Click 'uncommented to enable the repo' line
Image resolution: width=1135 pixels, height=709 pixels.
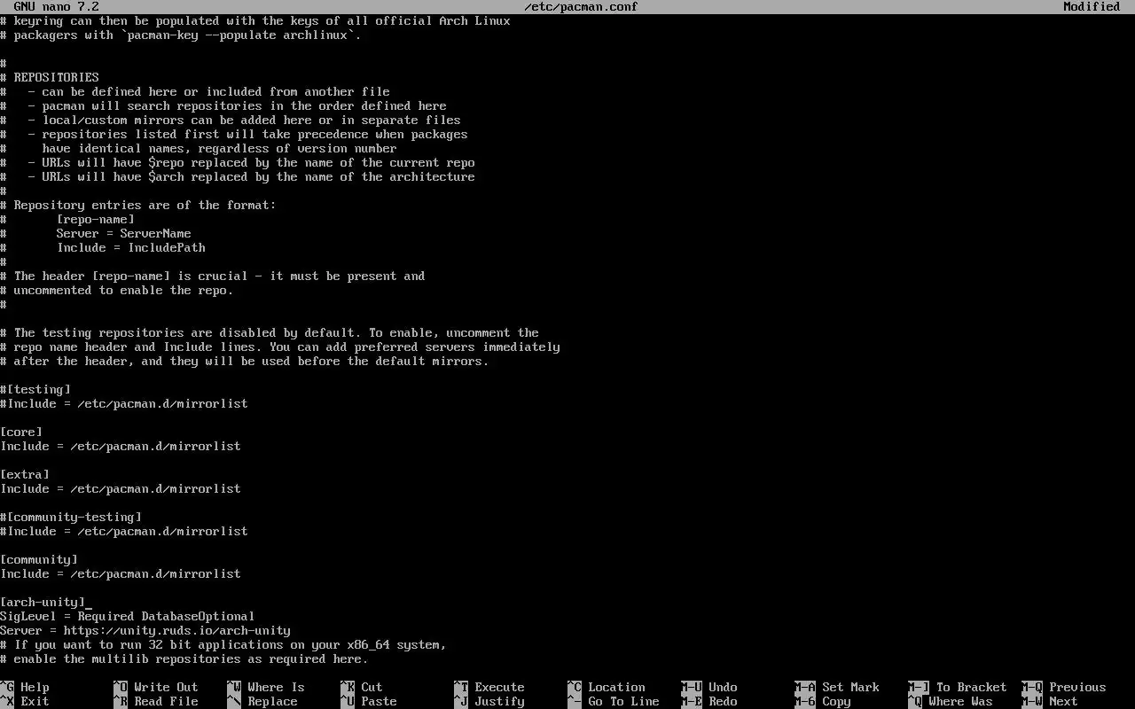pyautogui.click(x=117, y=290)
